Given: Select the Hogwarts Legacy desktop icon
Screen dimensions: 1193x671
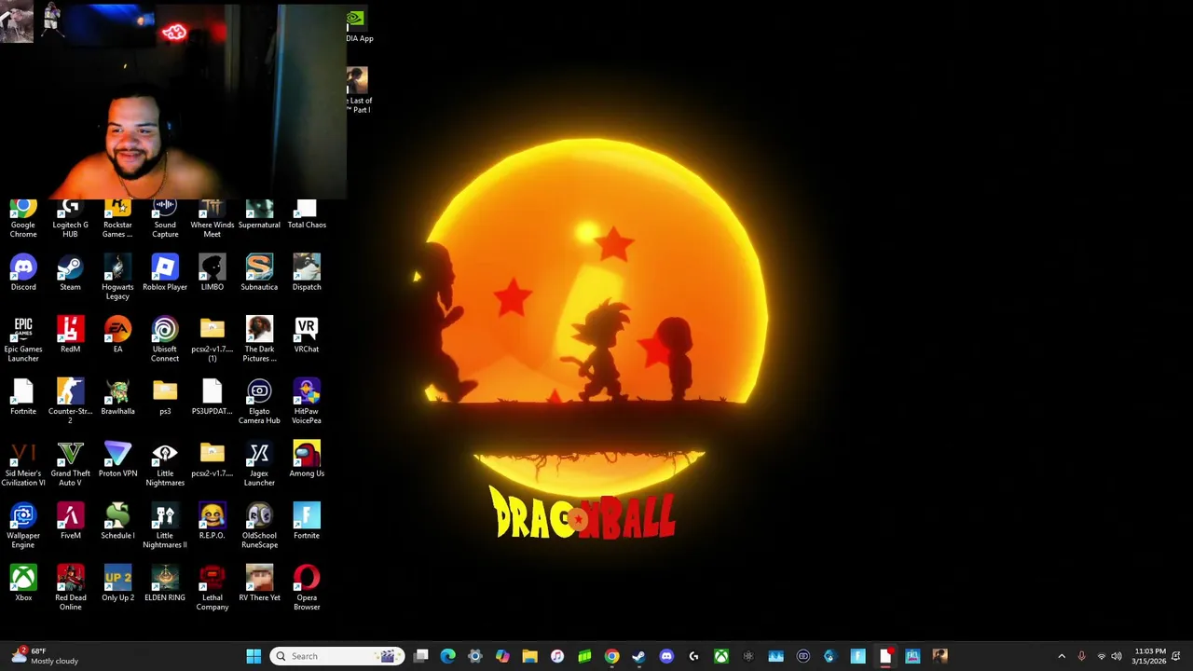Looking at the screenshot, I should tap(117, 277).
